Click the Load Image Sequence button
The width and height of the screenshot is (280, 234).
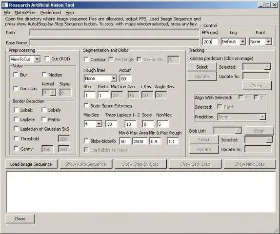coord(31,164)
